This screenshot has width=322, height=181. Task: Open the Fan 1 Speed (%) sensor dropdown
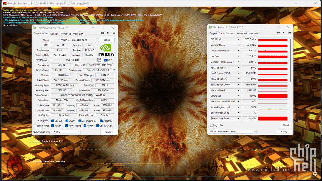click(239, 68)
